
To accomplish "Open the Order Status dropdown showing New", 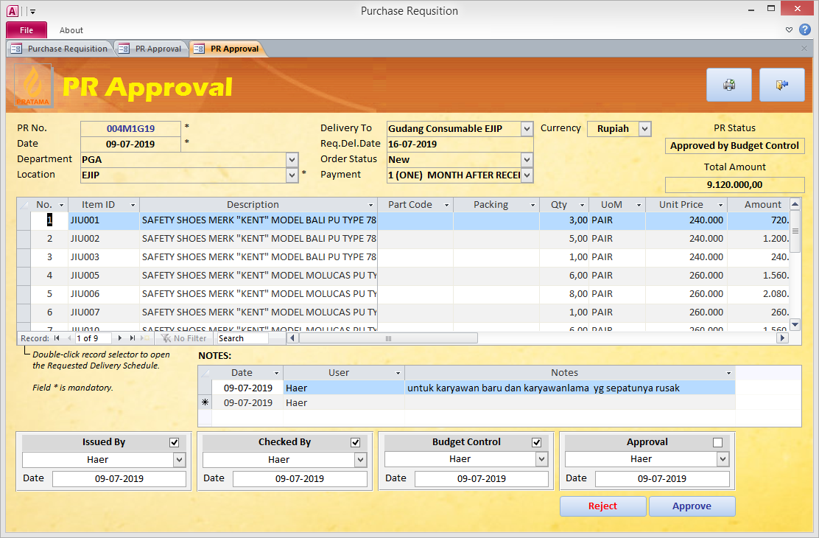I will pyautogui.click(x=525, y=159).
